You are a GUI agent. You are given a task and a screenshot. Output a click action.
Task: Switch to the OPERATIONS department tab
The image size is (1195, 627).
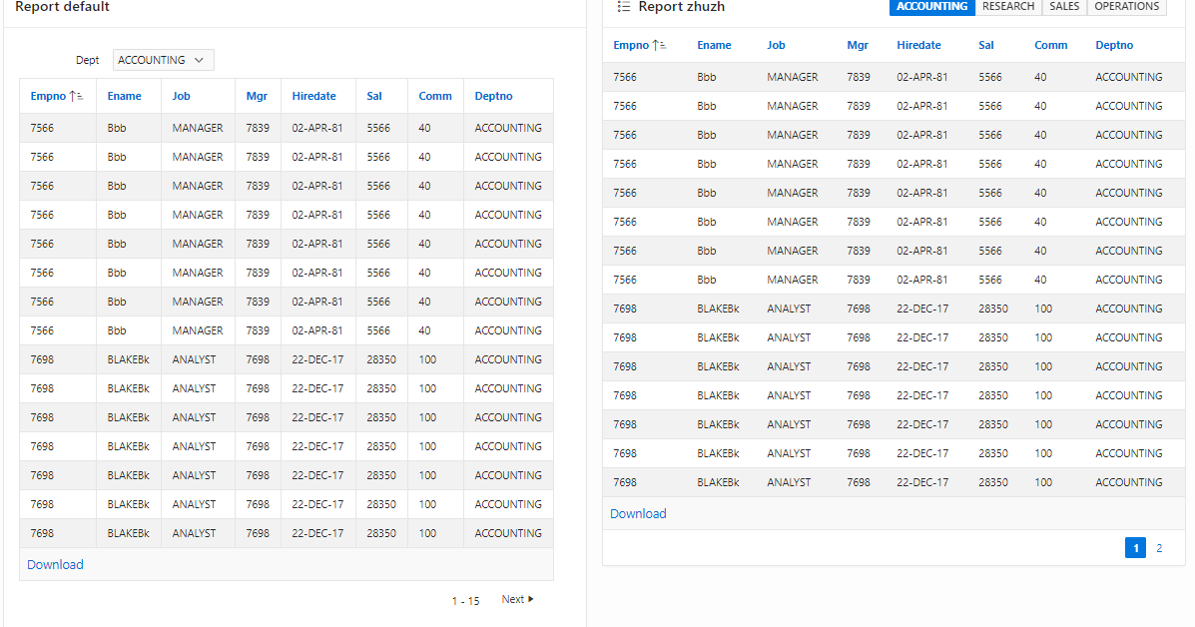point(1126,6)
